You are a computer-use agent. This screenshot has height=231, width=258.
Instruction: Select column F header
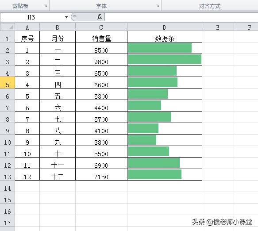tap(246, 27)
